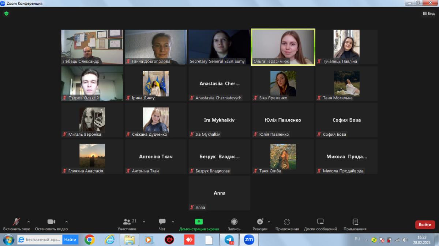Viewport: 439px width, 246px height.
Task: Select Таня Скиба participant tile
Action: coord(283,157)
